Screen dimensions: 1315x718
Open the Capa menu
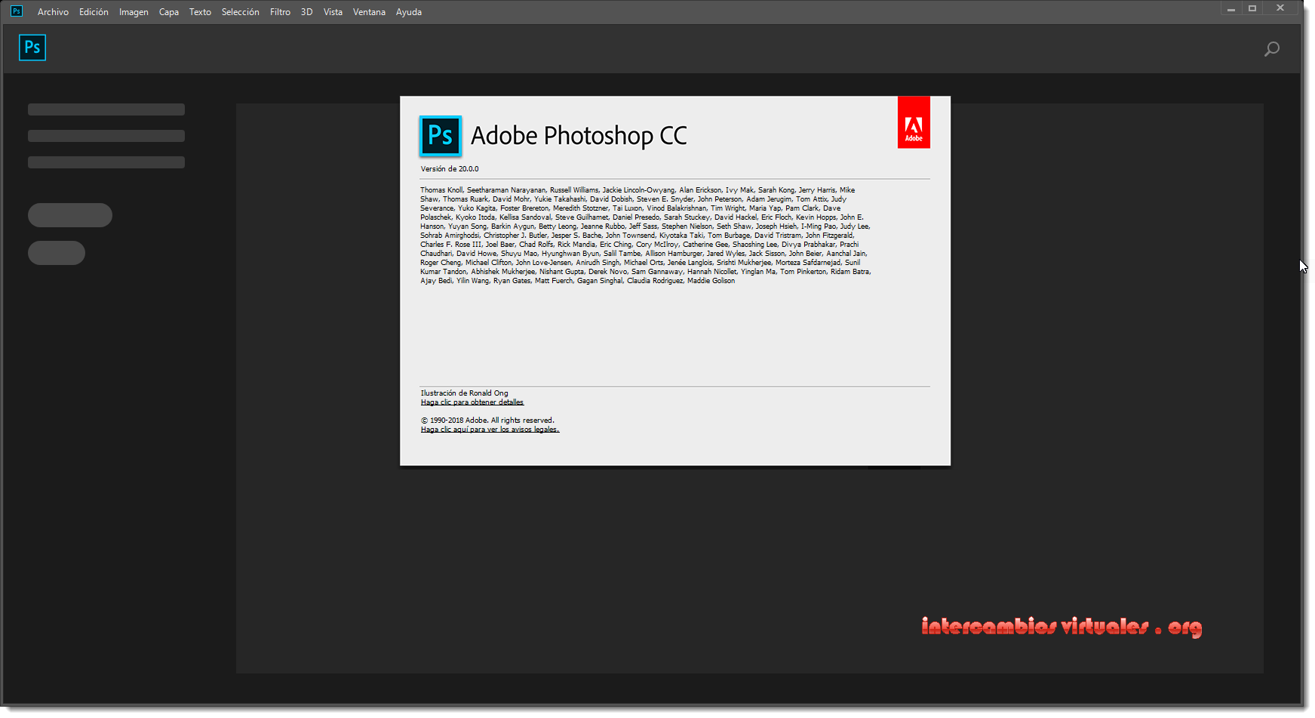pos(169,12)
